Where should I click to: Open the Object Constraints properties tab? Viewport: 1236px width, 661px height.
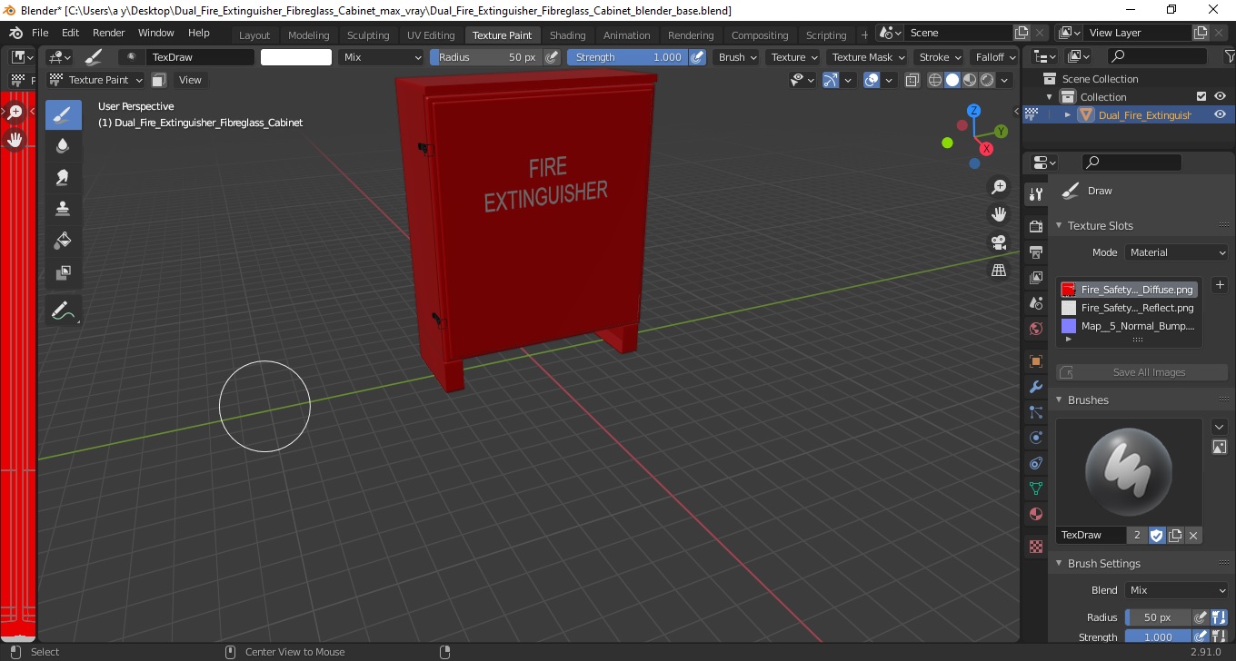[x=1035, y=463]
